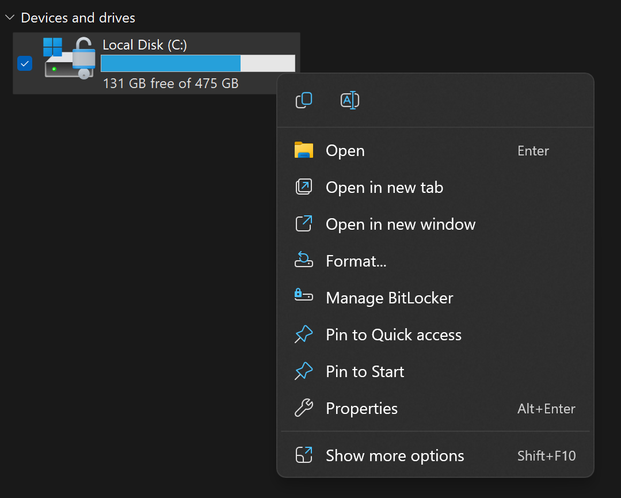This screenshot has width=621, height=498.
Task: Click the yellow folder icon beside Open
Action: point(303,150)
